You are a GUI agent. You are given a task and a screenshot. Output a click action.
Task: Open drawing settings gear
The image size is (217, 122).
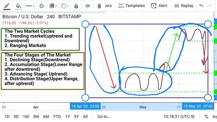[41, 6]
